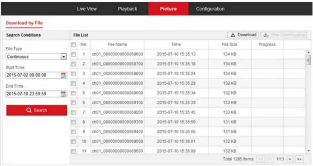Switch to the Live View tab

tap(87, 9)
